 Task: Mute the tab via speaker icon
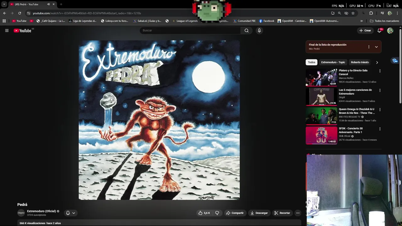[48, 4]
